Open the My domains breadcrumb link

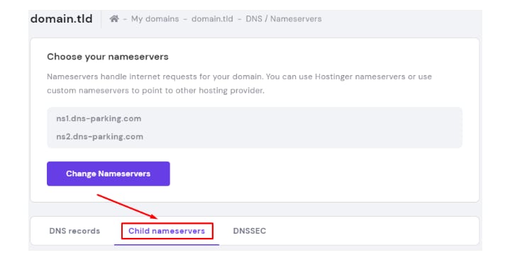point(155,19)
